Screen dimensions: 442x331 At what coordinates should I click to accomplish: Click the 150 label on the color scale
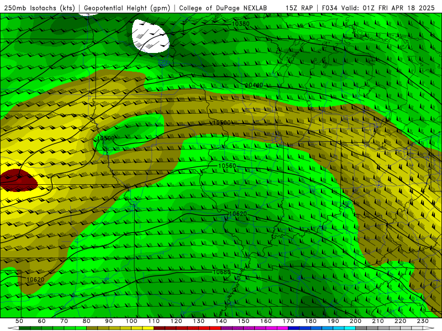click(244, 321)
